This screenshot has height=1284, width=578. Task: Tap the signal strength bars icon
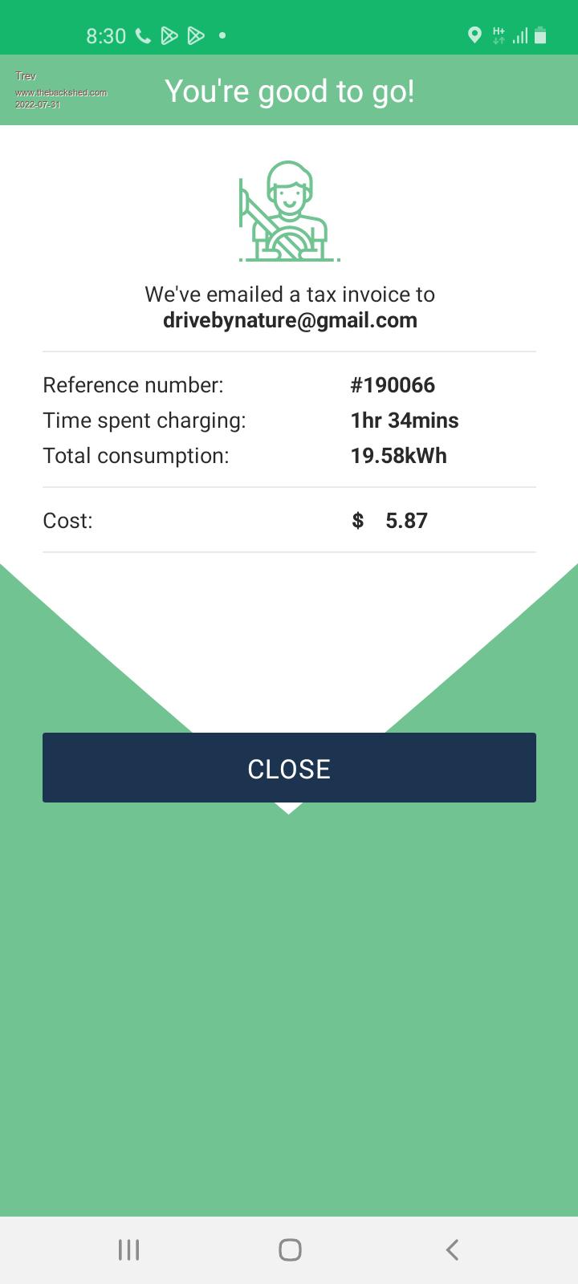click(x=520, y=35)
